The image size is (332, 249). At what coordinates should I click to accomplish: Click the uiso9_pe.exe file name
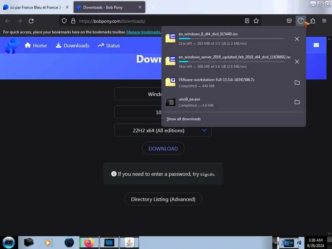tap(189, 99)
